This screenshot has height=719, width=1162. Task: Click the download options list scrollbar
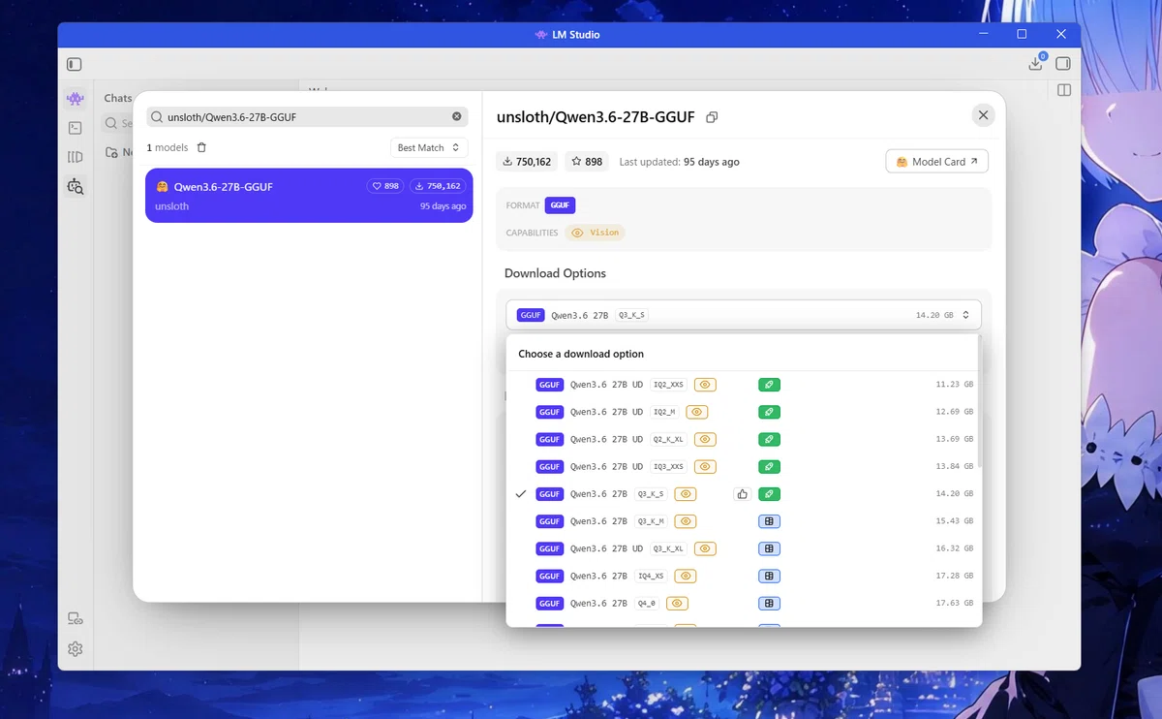979,402
